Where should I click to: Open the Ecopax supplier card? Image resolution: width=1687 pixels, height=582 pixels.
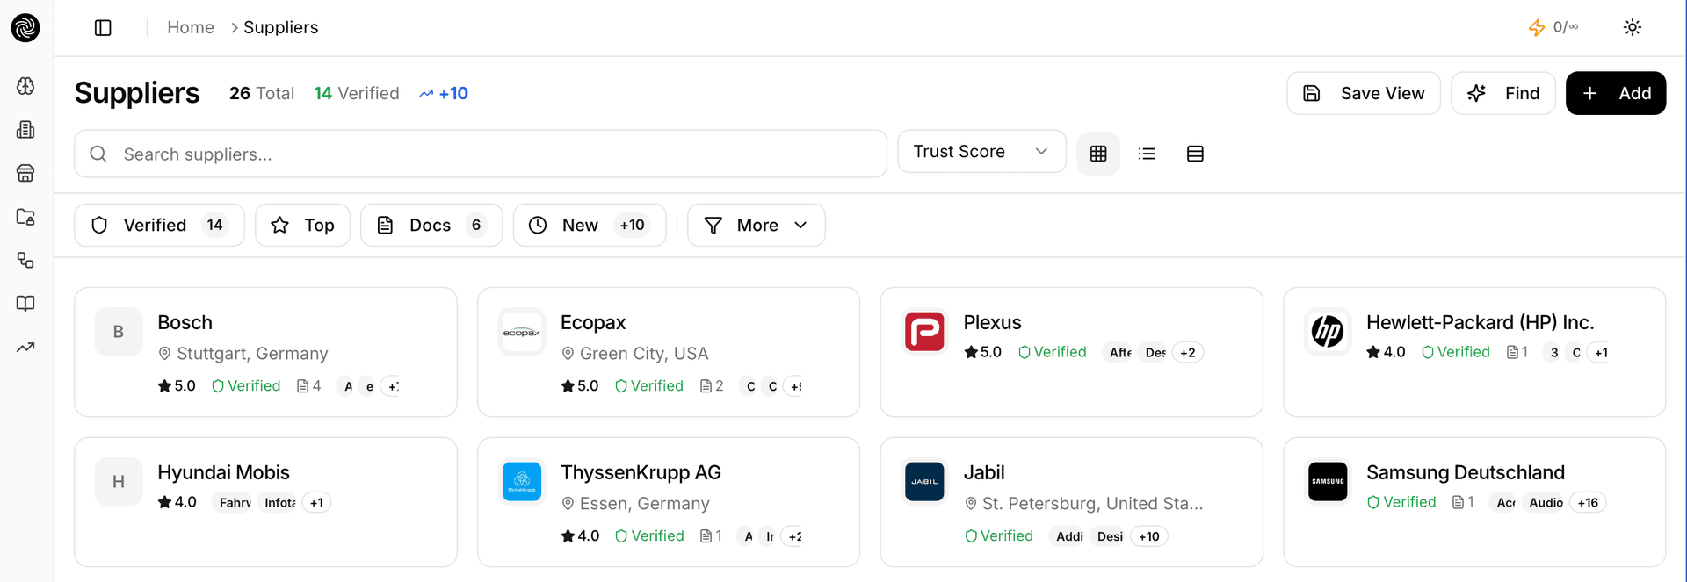[669, 352]
